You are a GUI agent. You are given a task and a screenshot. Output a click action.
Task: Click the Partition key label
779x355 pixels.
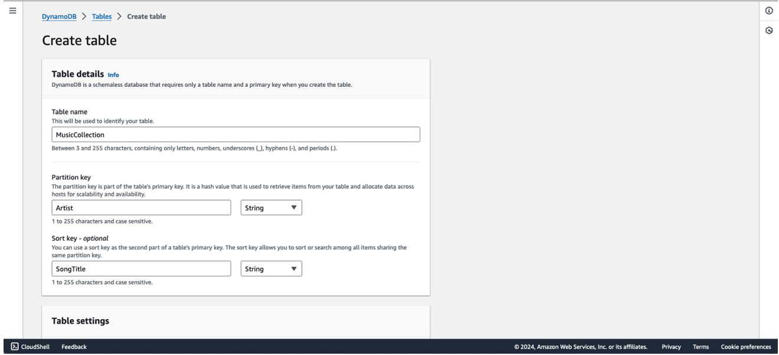[x=71, y=177]
